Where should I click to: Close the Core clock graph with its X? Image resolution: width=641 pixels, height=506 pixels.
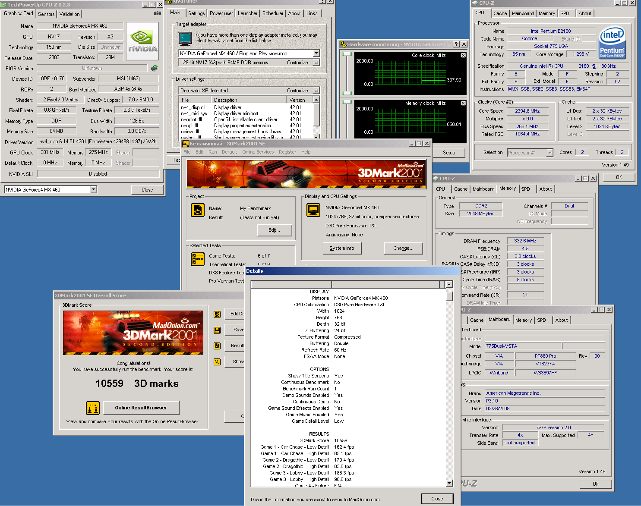pos(463,55)
